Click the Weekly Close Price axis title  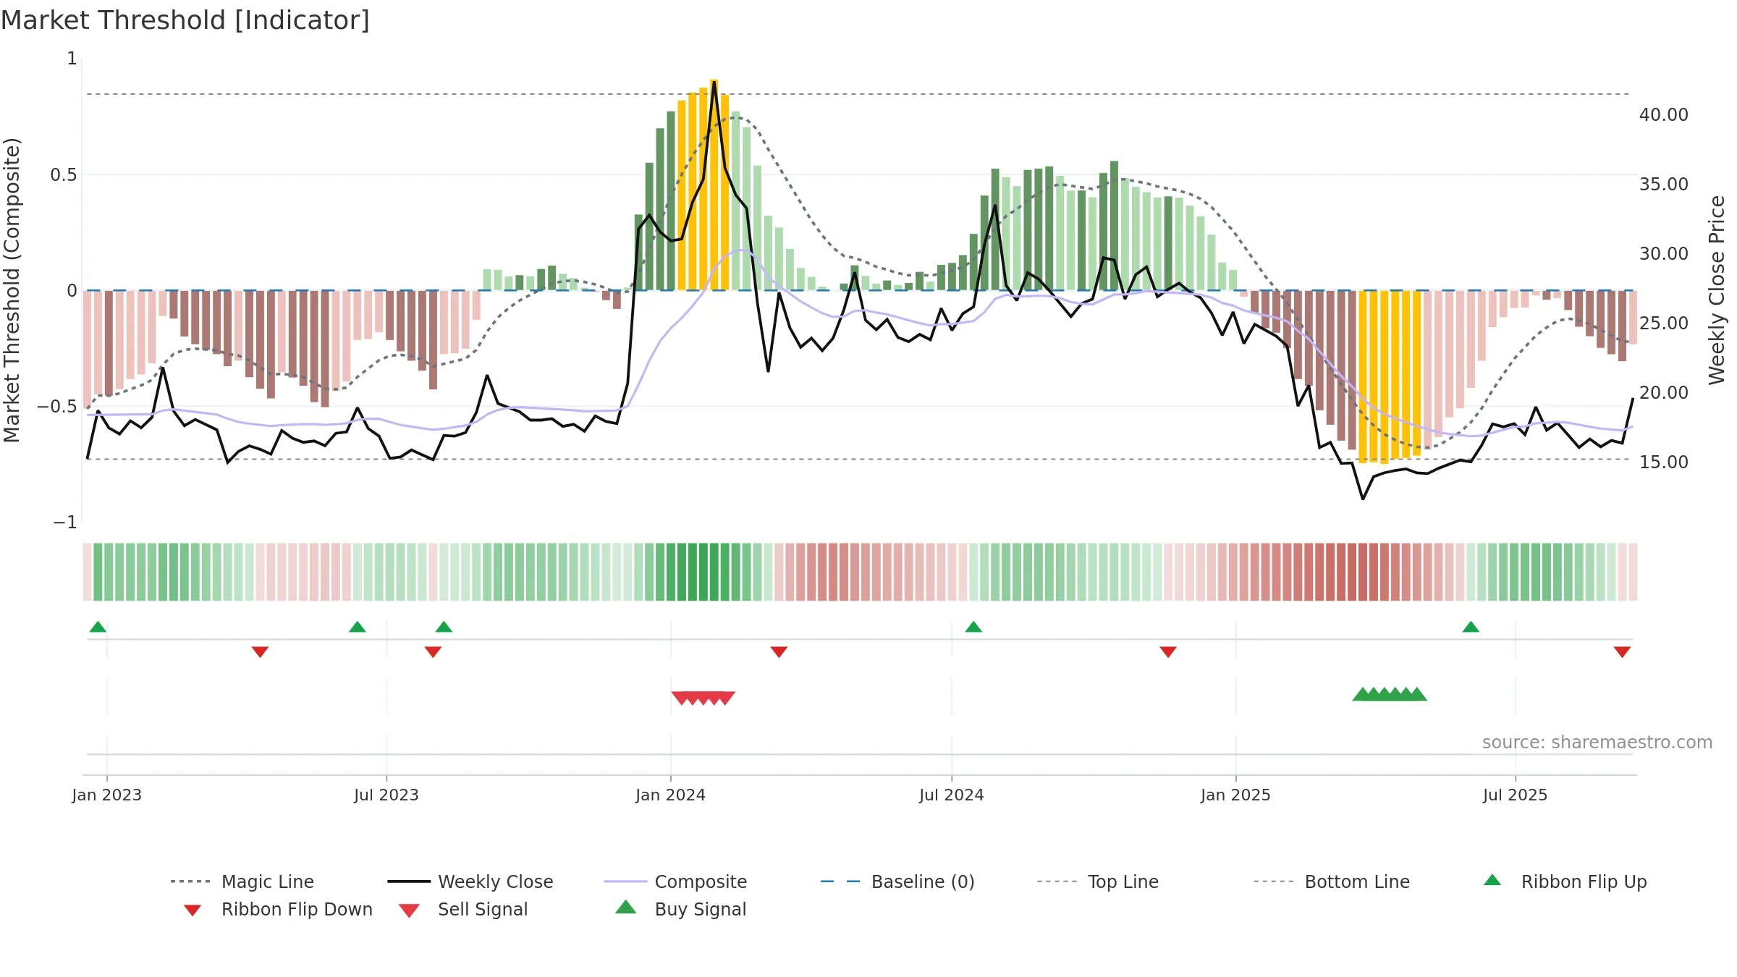click(1717, 289)
